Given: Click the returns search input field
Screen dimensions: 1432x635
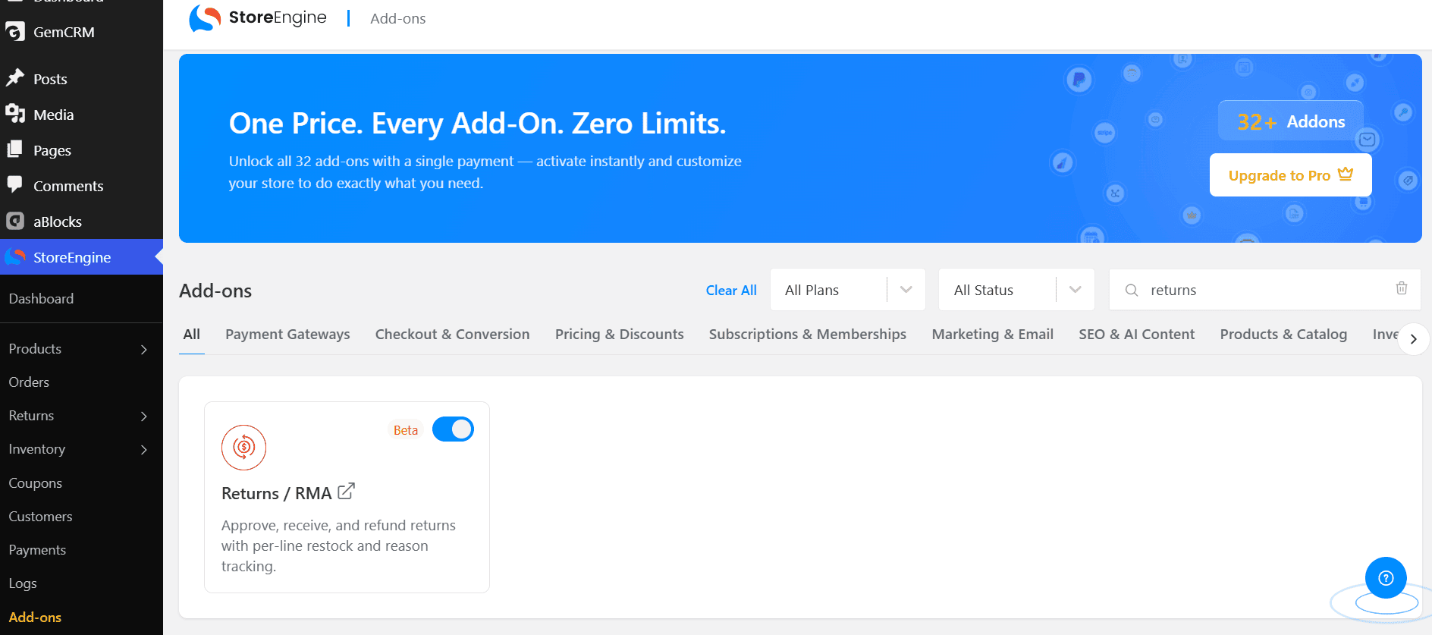Looking at the screenshot, I should tap(1264, 290).
